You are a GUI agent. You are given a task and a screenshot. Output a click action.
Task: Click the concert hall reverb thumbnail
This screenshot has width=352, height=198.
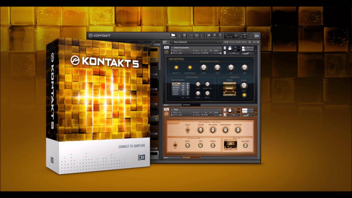[230, 89]
